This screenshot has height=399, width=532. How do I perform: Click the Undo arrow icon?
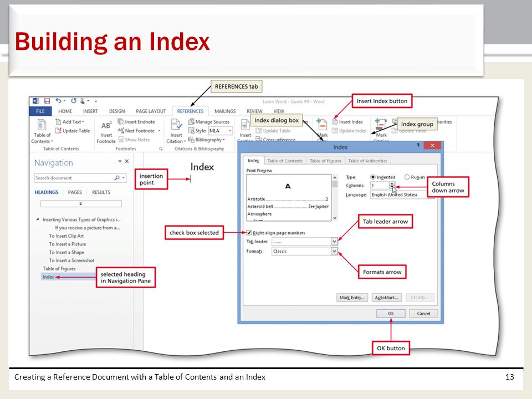[x=58, y=101]
